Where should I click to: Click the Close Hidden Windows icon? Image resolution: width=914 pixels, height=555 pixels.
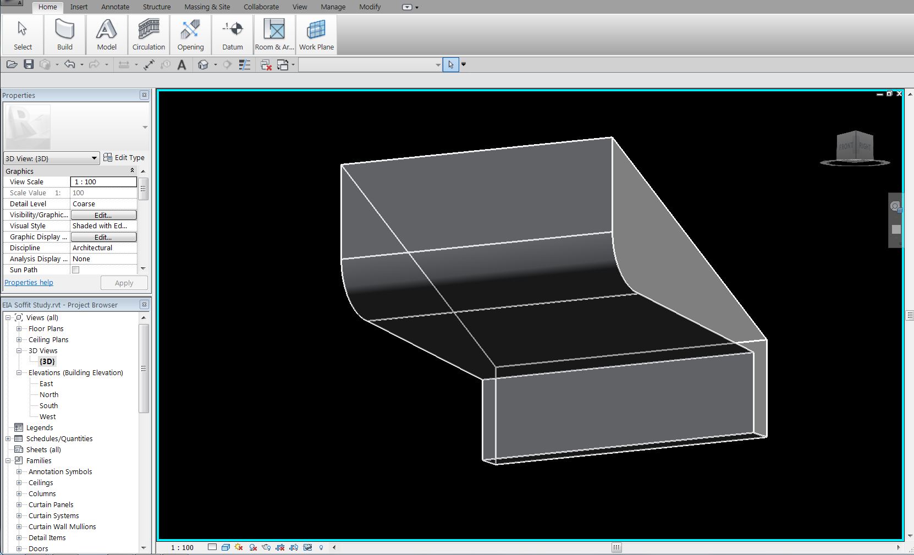click(x=266, y=65)
